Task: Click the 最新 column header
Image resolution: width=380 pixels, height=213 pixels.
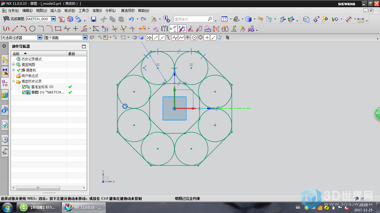Action: [x=77, y=54]
